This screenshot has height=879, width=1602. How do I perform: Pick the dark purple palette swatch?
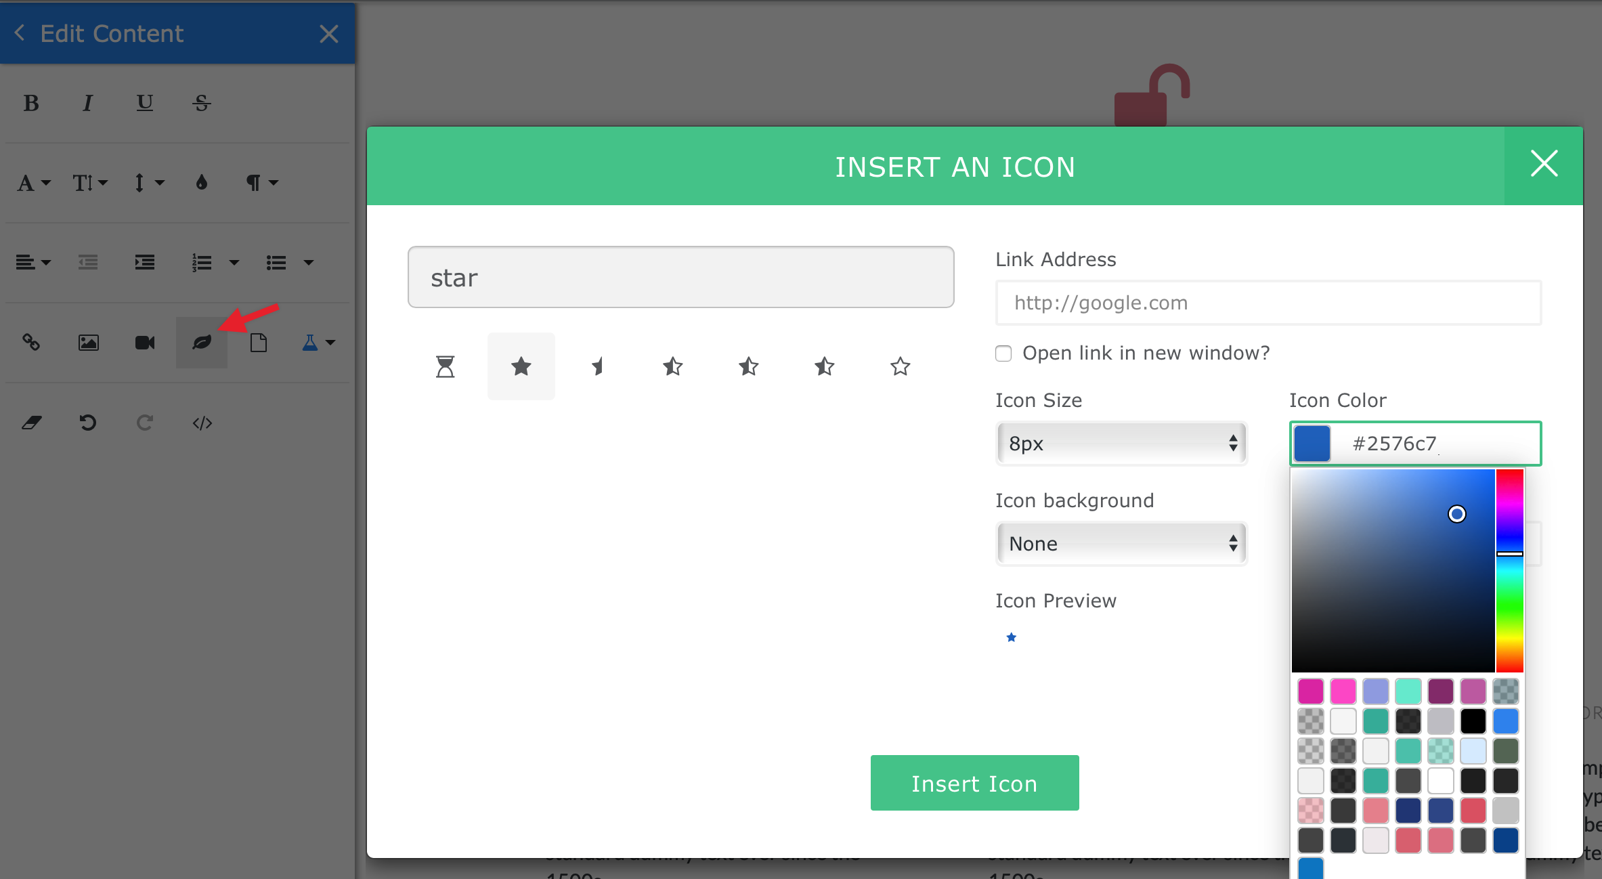pos(1441,691)
